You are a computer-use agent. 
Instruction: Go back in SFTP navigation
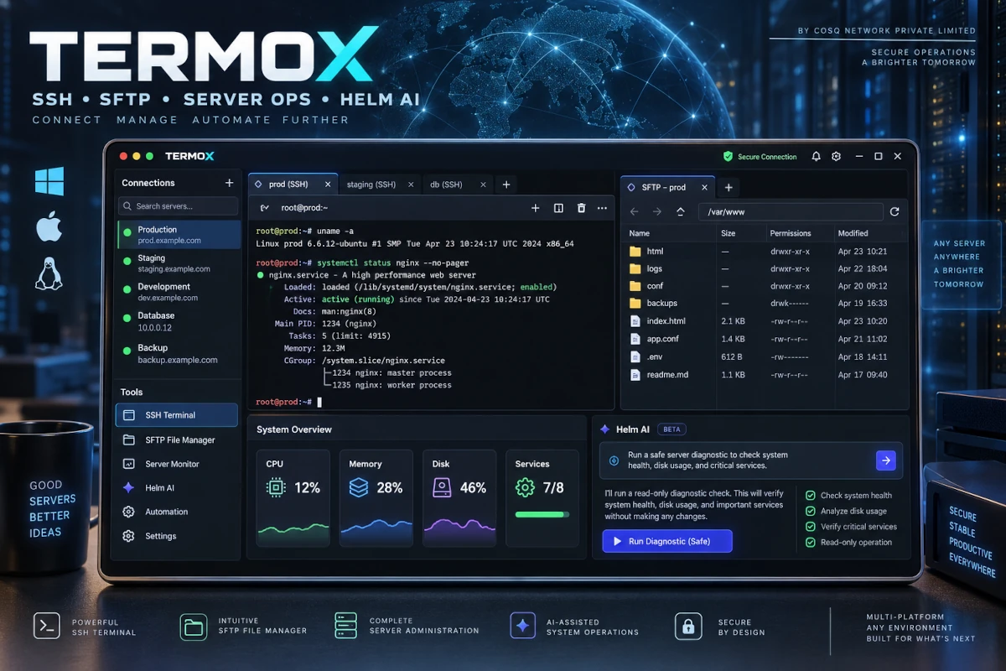[635, 212]
